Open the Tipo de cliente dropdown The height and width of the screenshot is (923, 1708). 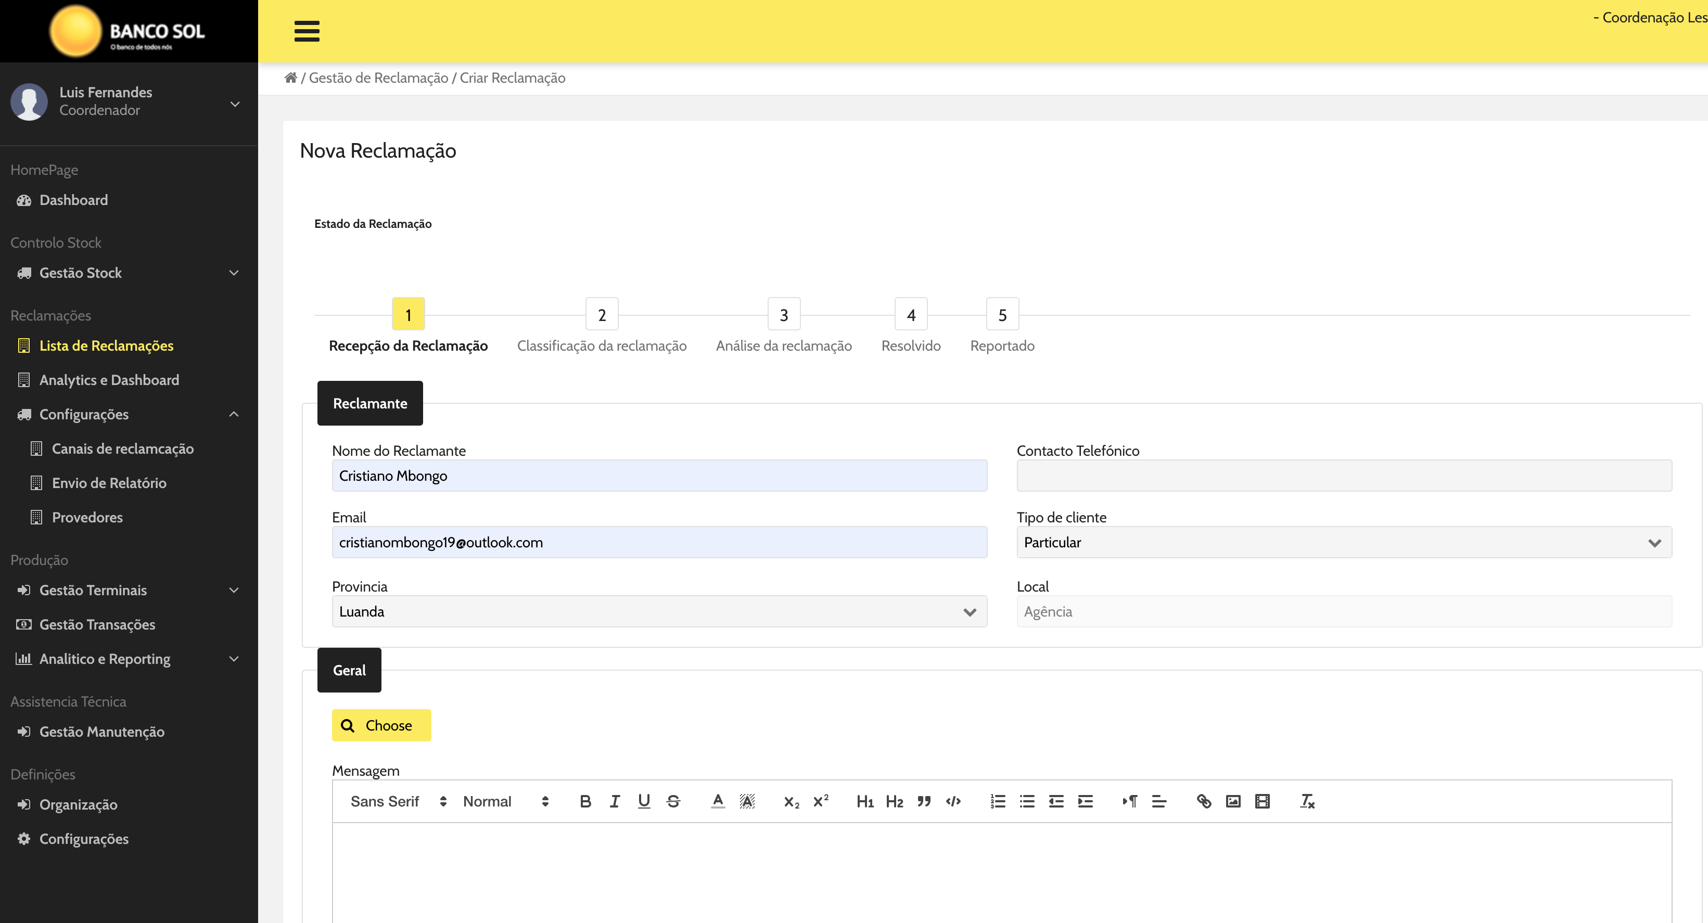(x=1343, y=542)
